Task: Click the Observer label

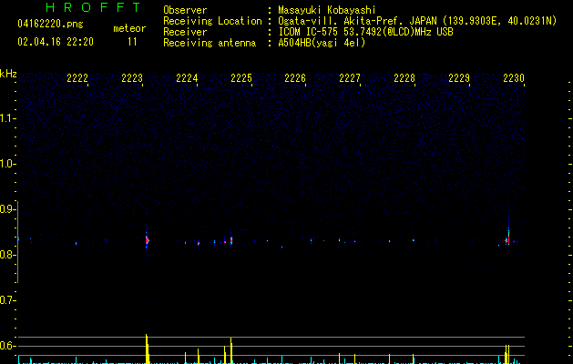Action: tap(185, 10)
